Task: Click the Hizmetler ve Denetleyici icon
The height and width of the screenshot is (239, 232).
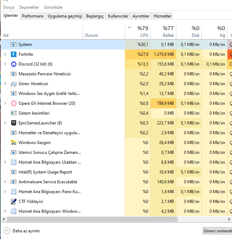Action: (x=14, y=133)
